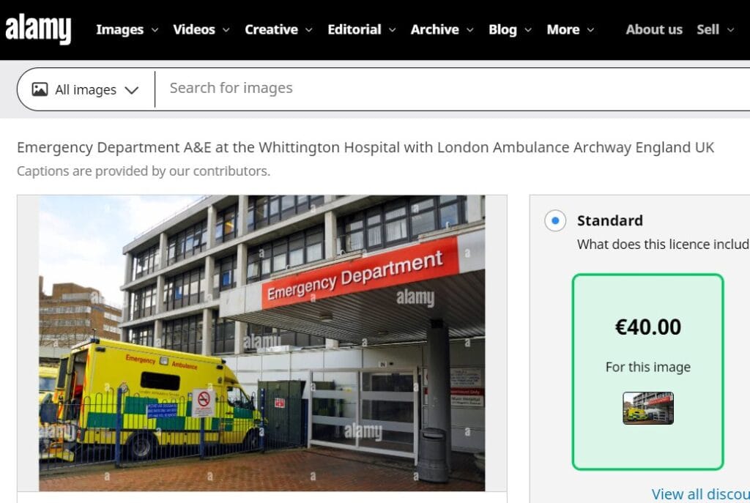750x503 pixels.
Task: Open the Archive menu
Action: coord(442,29)
